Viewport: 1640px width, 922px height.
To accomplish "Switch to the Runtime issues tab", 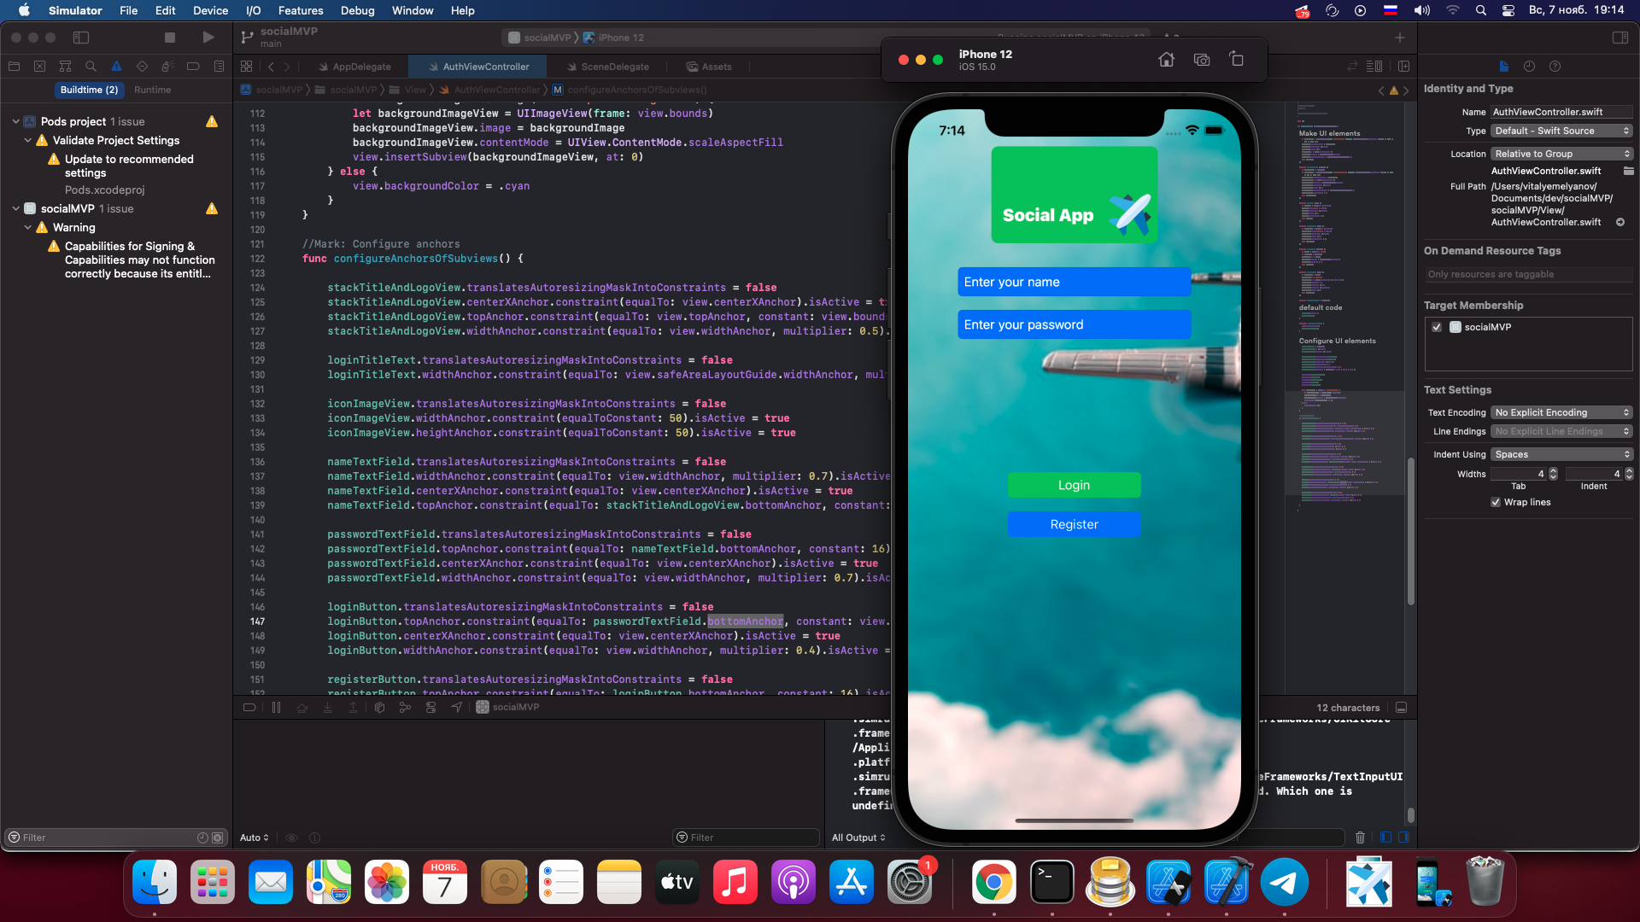I will click(x=152, y=90).
